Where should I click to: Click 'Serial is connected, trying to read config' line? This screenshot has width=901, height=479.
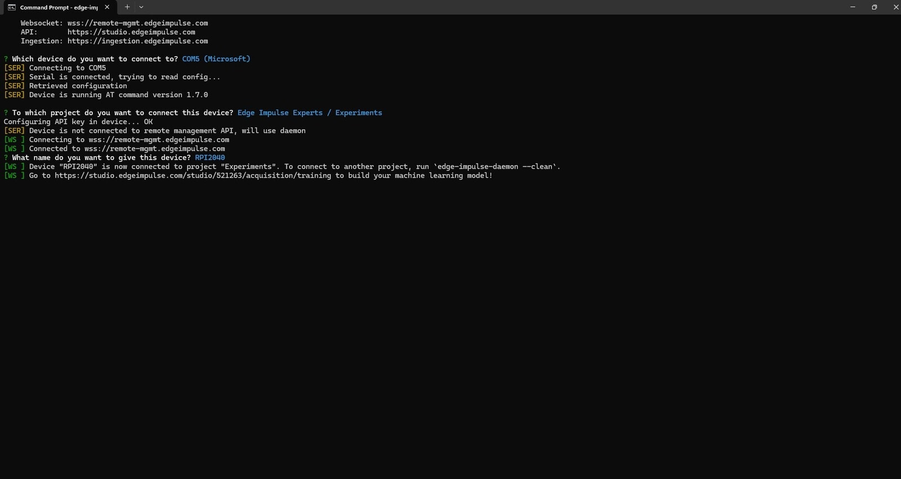click(111, 77)
